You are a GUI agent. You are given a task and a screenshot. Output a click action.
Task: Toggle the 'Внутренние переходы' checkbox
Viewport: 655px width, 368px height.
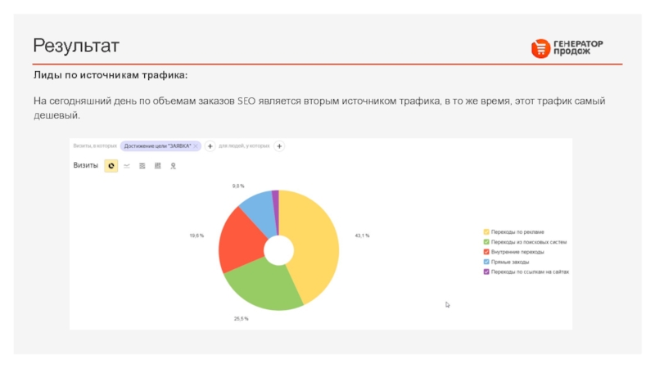click(x=486, y=252)
